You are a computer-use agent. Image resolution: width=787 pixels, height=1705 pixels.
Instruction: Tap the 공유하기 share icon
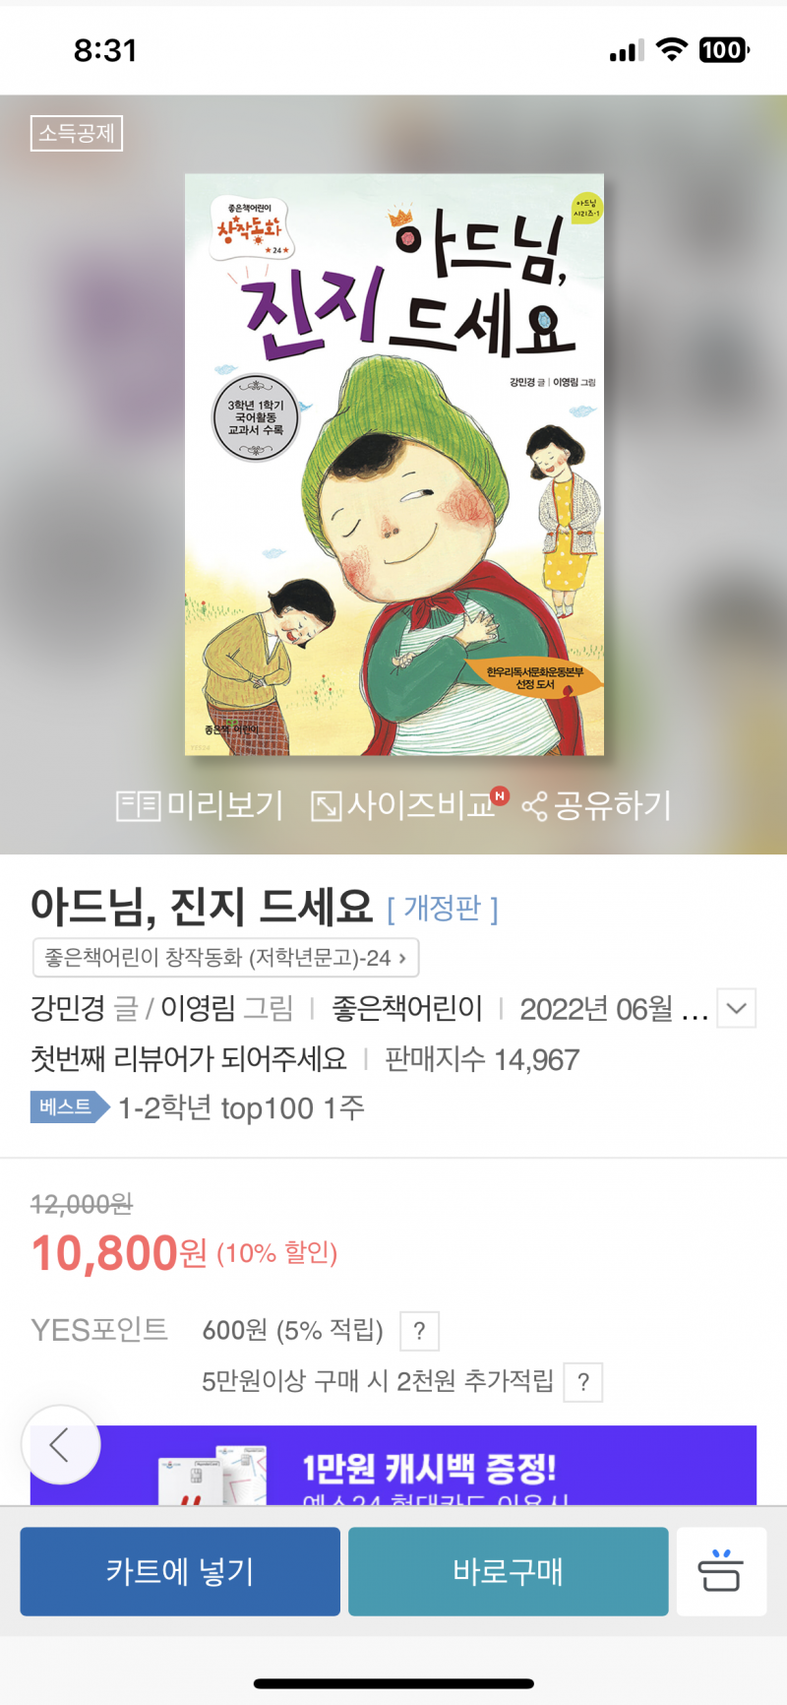[597, 806]
